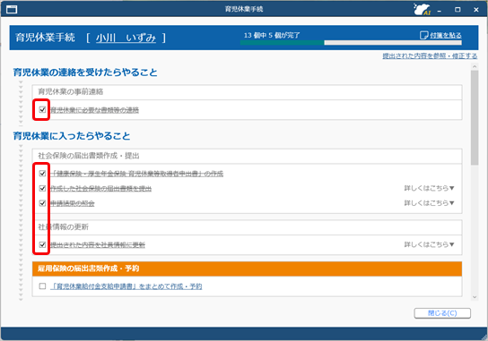Select 育児休業の事前連絡 header
The image size is (488, 341).
tap(247, 92)
